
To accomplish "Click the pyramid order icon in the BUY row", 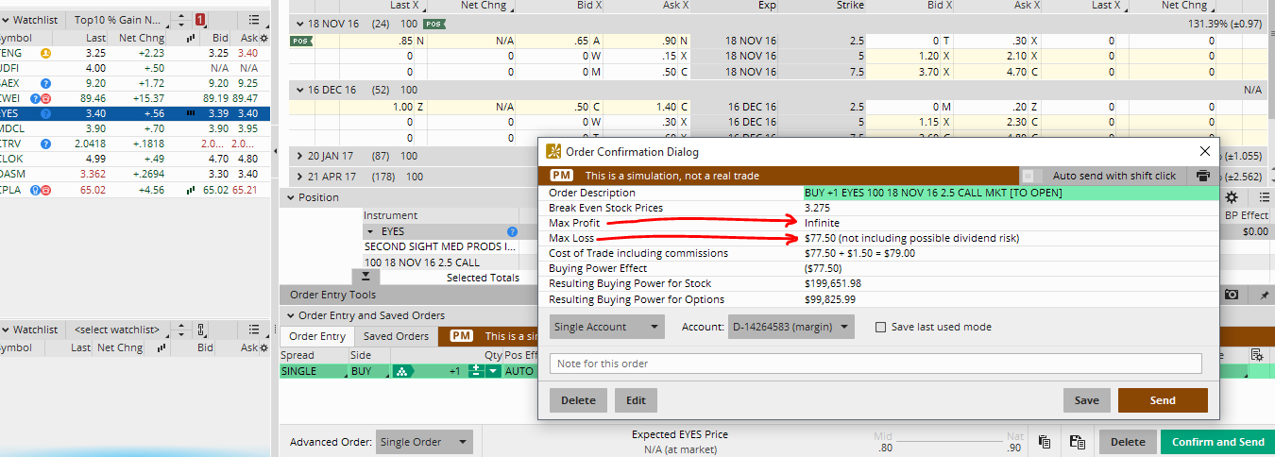I will click(x=404, y=372).
